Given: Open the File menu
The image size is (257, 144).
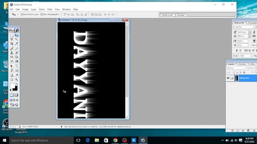Looking at the screenshot, I should click(x=12, y=9).
